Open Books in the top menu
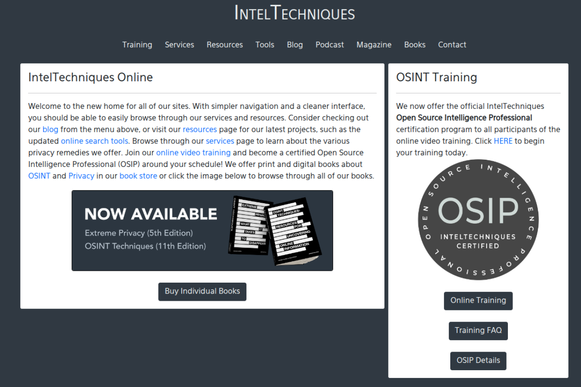The width and height of the screenshot is (581, 387). point(415,44)
